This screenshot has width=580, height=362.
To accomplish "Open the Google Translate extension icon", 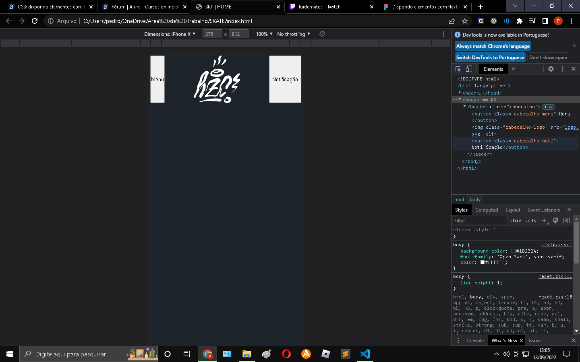I will tap(481, 21).
